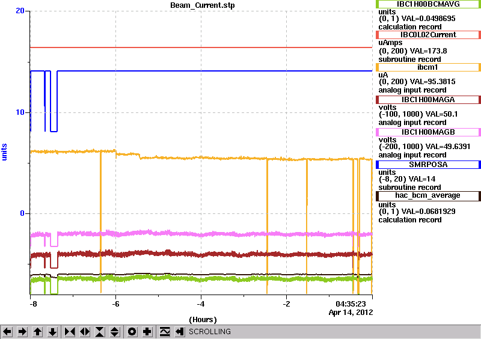Click the 'VAL=0.0681929' value text

pos(429,212)
